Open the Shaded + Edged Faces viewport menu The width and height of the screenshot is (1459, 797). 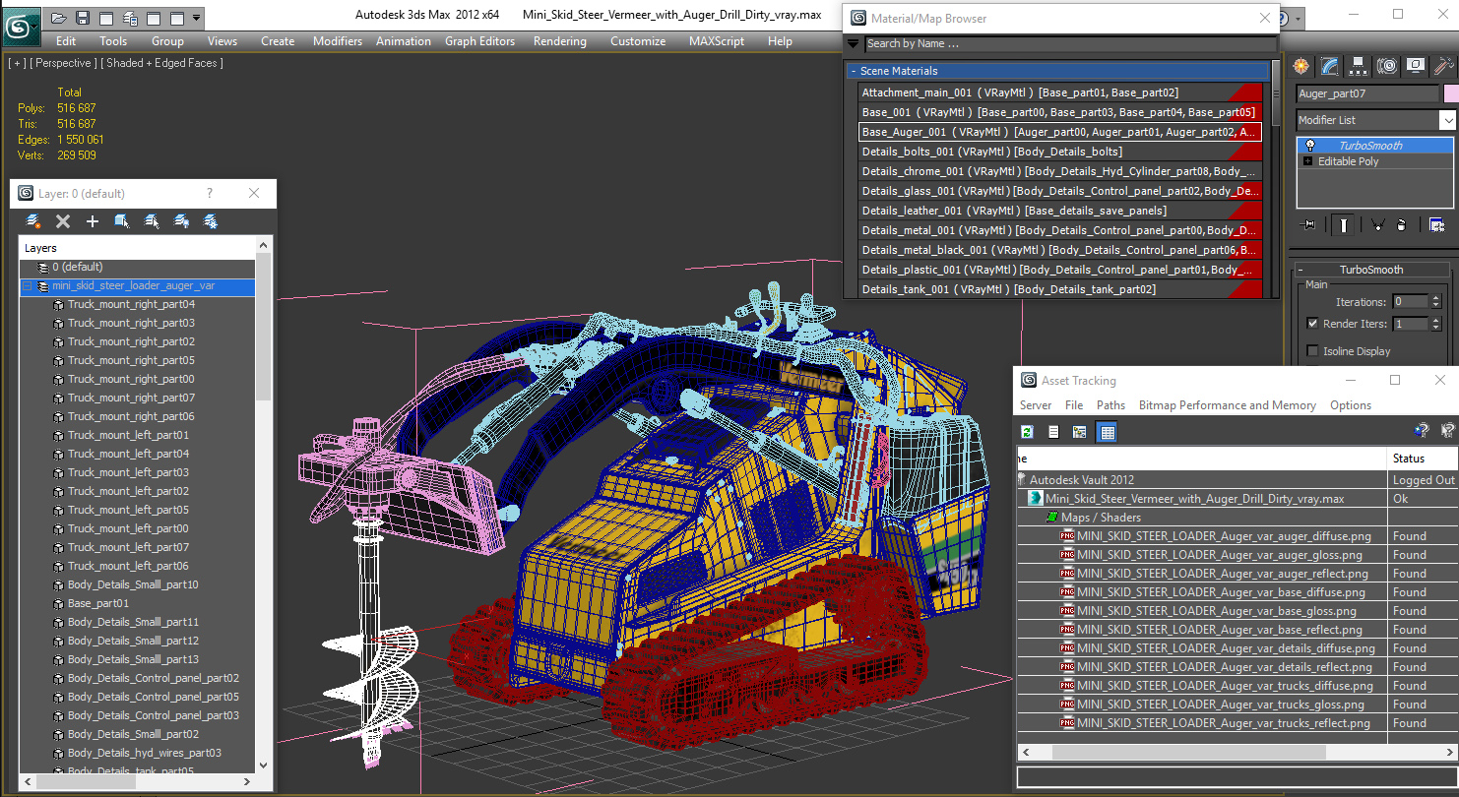164,63
